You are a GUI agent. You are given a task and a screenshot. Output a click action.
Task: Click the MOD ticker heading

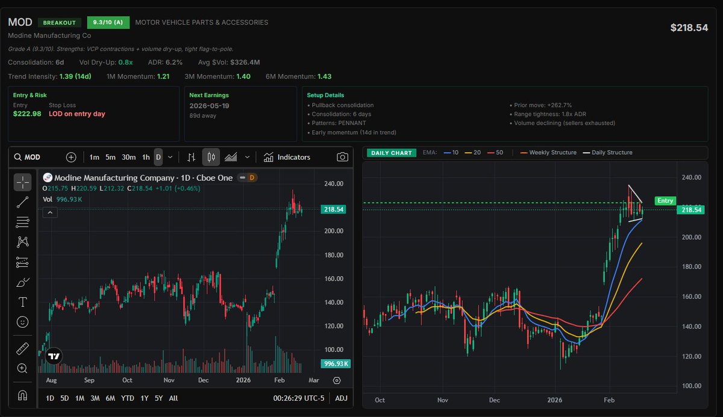point(20,22)
